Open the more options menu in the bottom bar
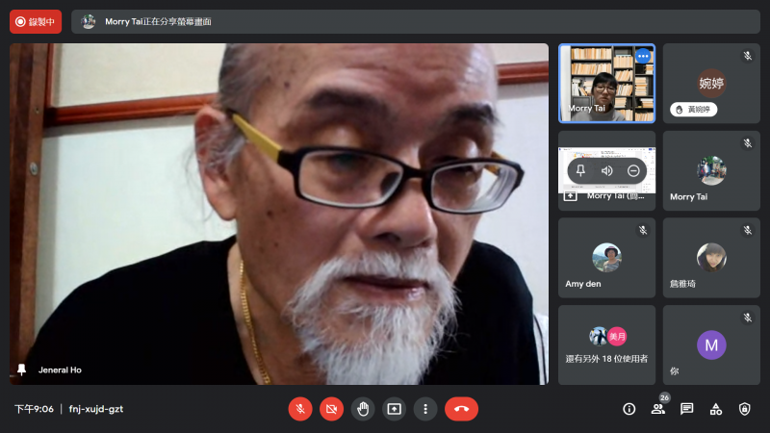The image size is (770, 433). [x=425, y=409]
